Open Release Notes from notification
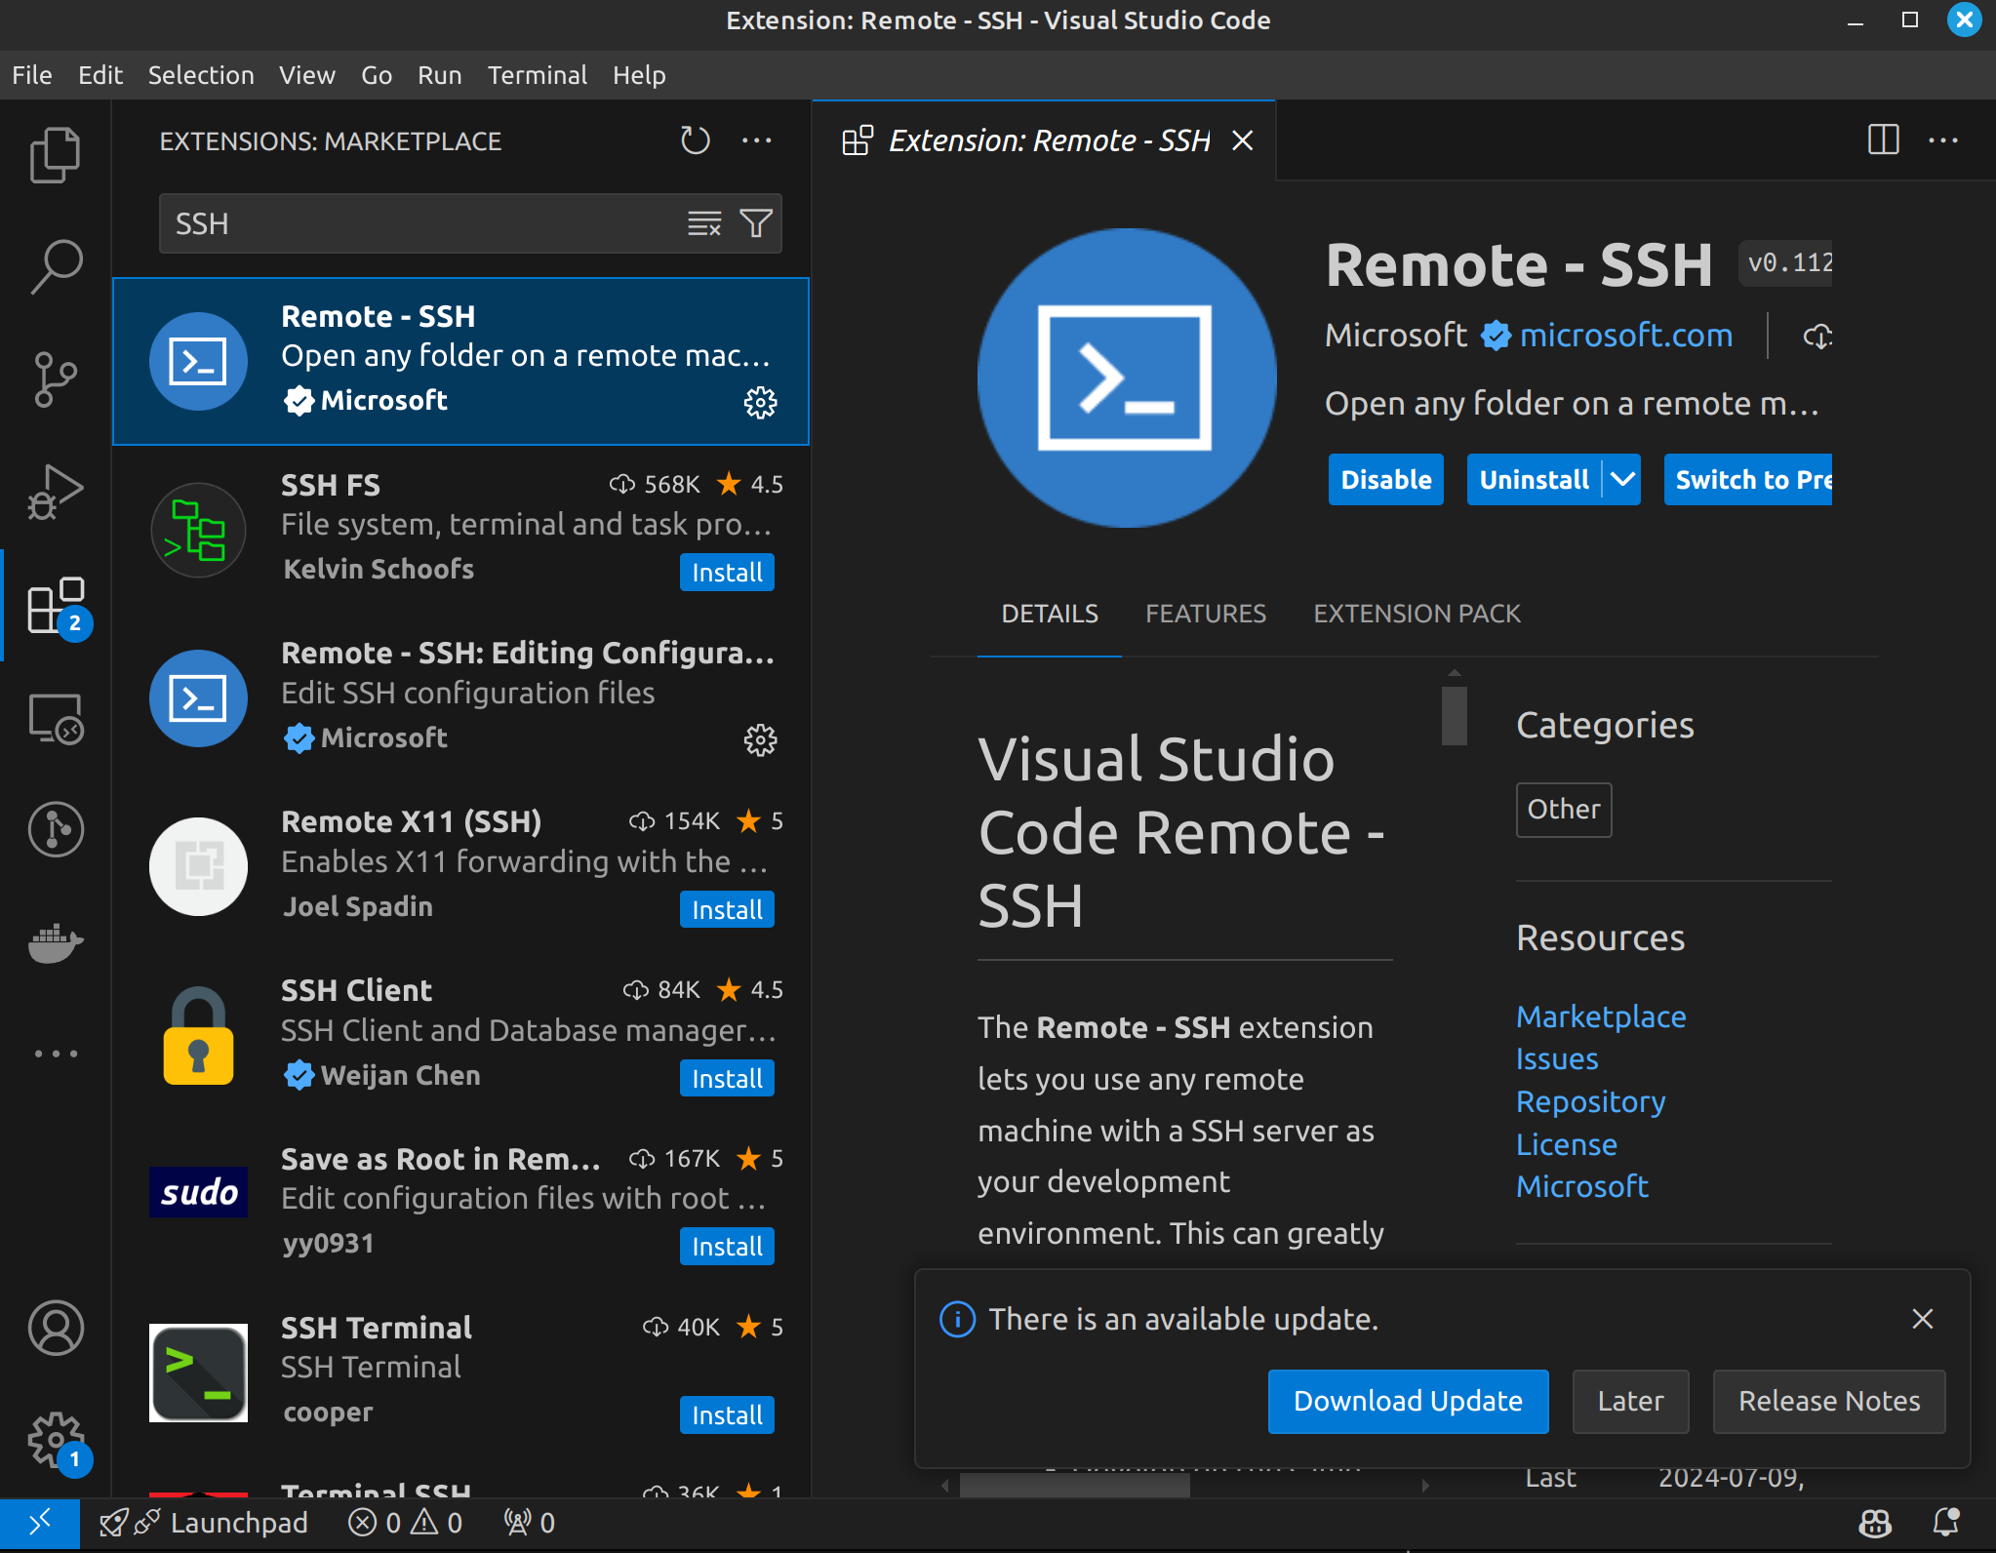1996x1553 pixels. coord(1829,1401)
